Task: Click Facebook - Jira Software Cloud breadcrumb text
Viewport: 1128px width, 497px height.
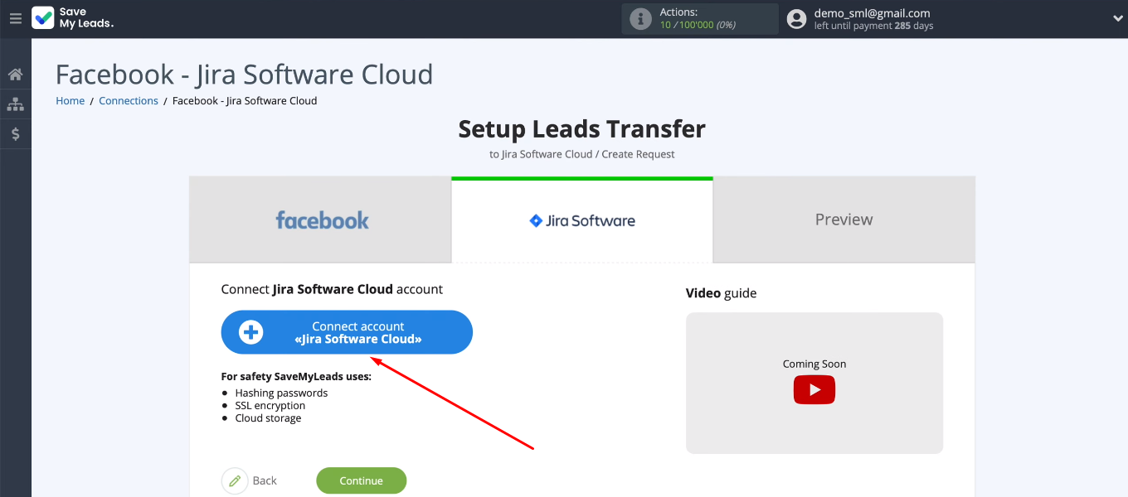Action: tap(245, 101)
